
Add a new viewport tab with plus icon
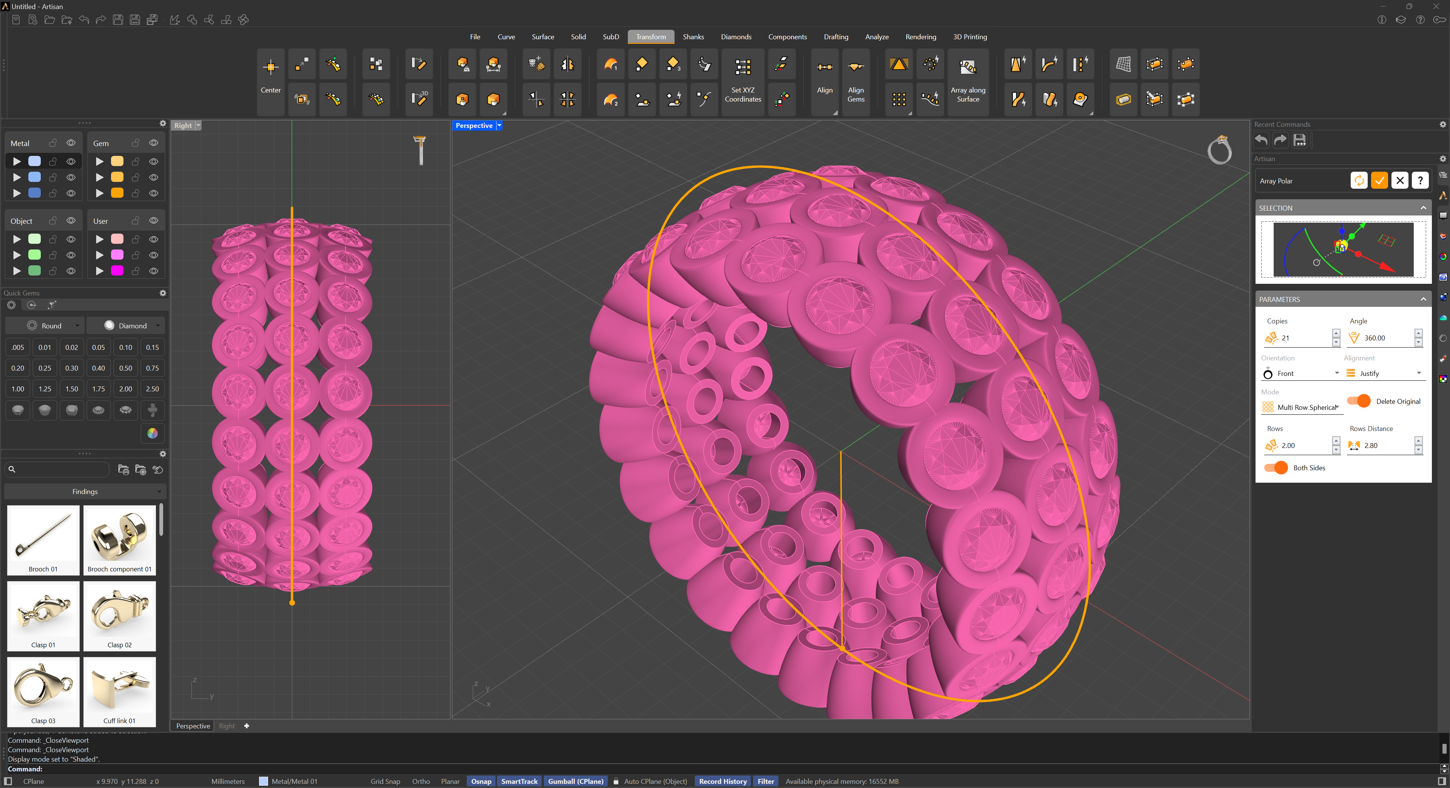[x=247, y=726]
